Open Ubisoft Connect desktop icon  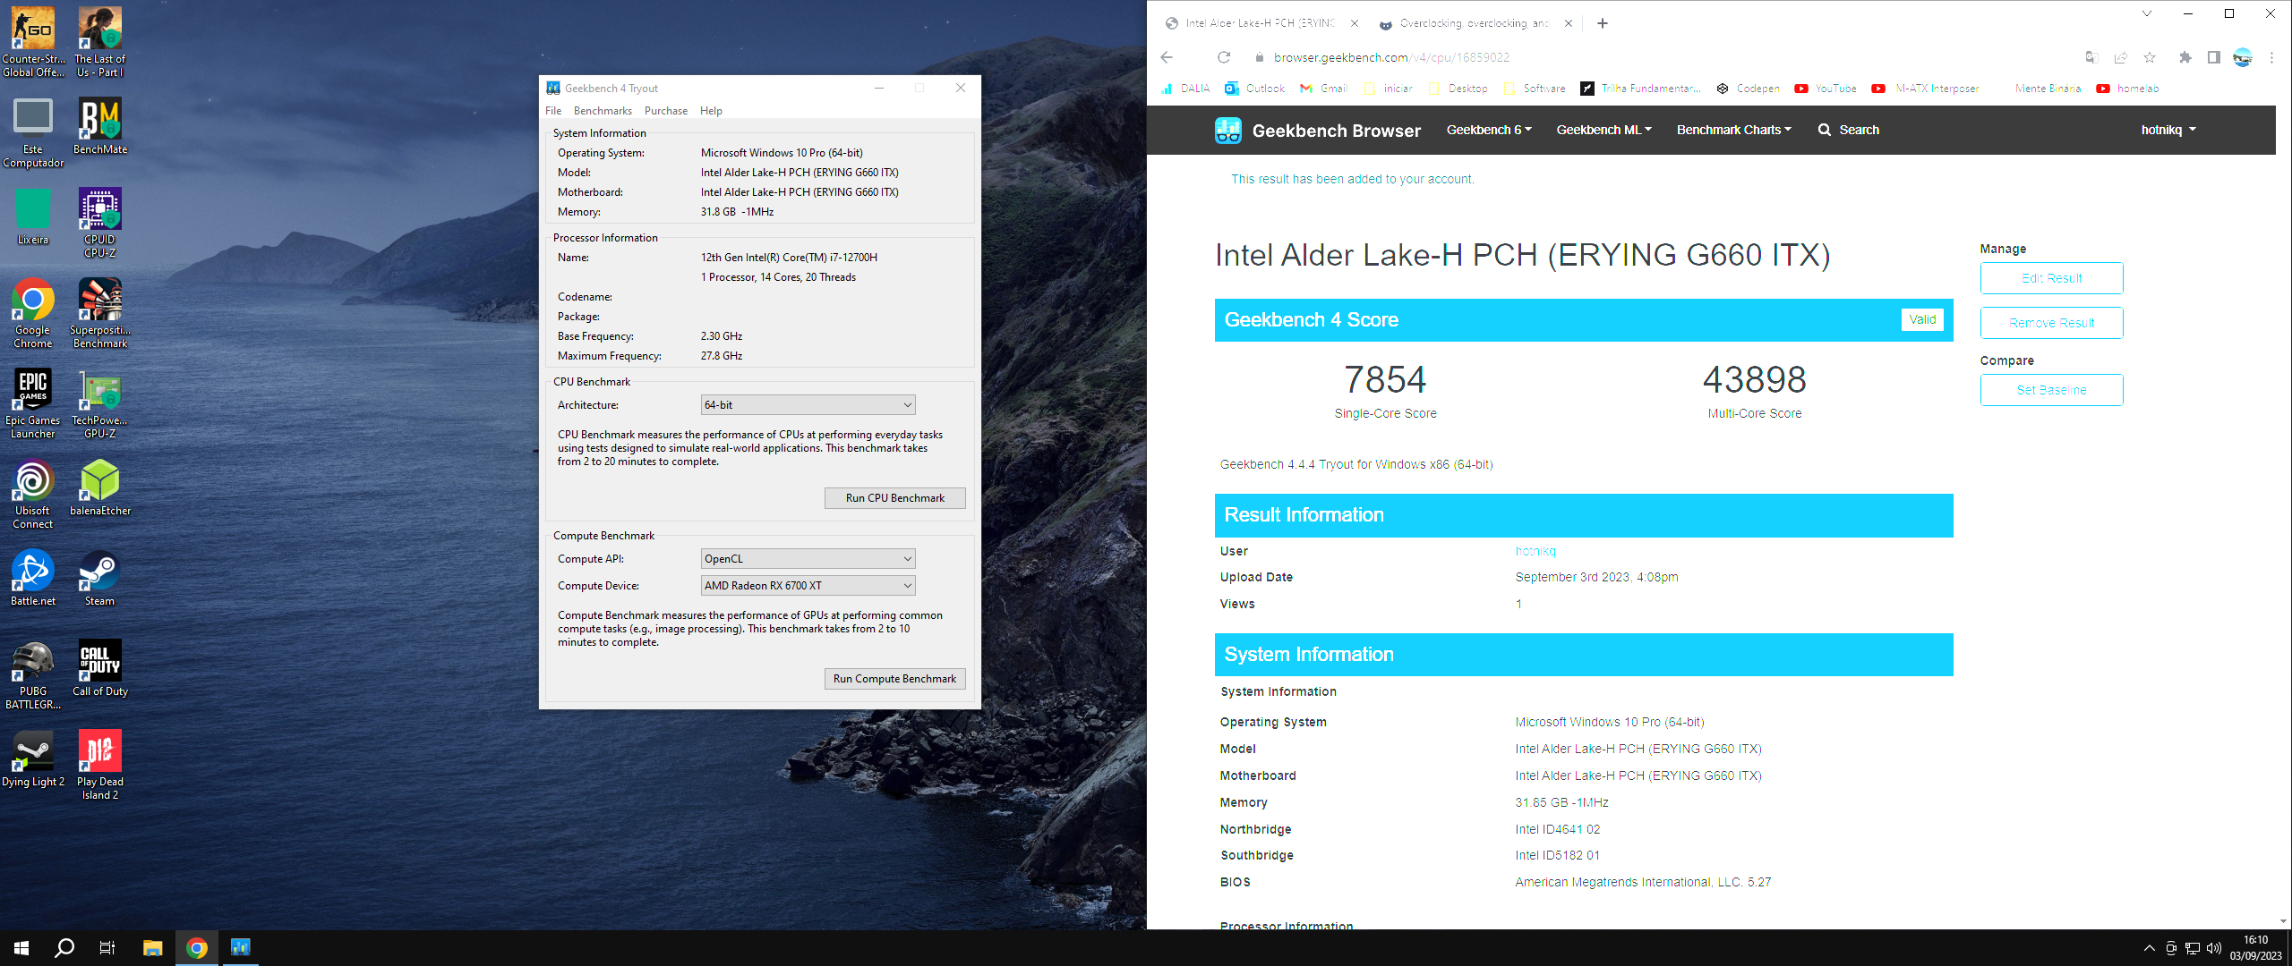tap(33, 493)
